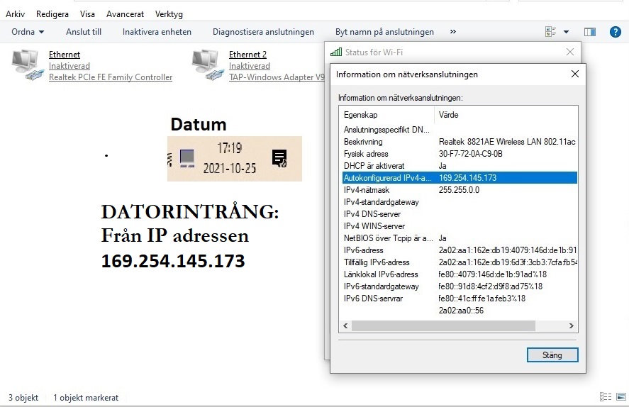629x407 pixels.
Task: Click Diagnostisera anslutningen in toolbar
Action: point(263,32)
